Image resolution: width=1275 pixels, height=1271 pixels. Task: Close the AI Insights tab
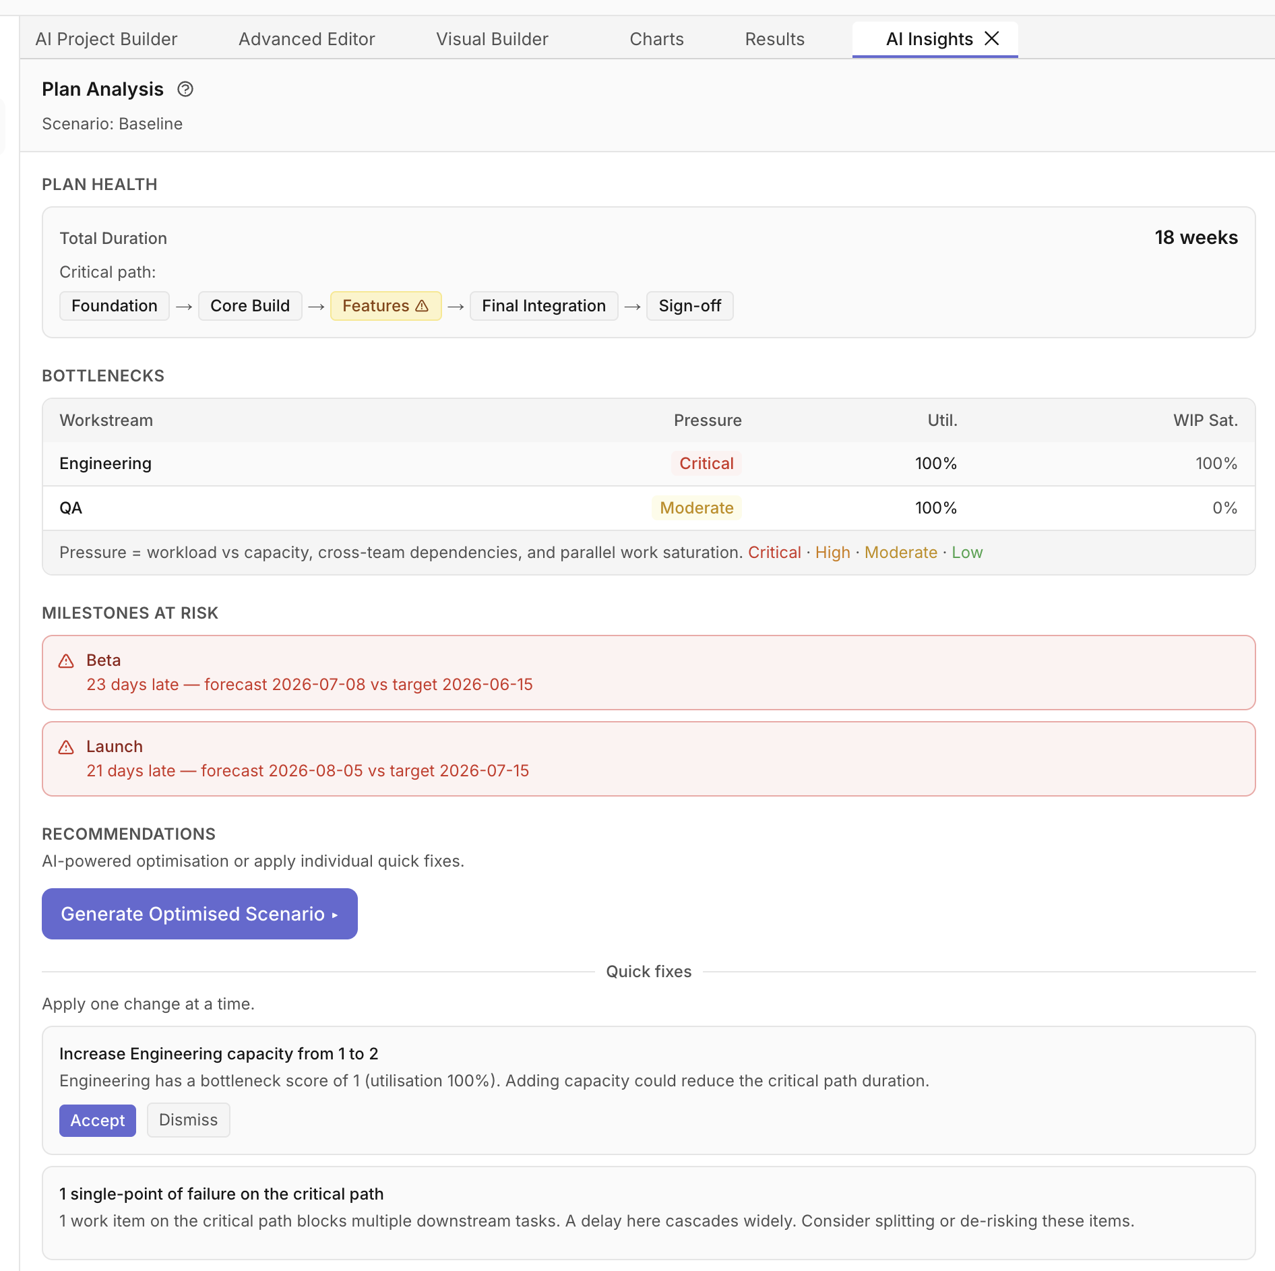point(992,38)
